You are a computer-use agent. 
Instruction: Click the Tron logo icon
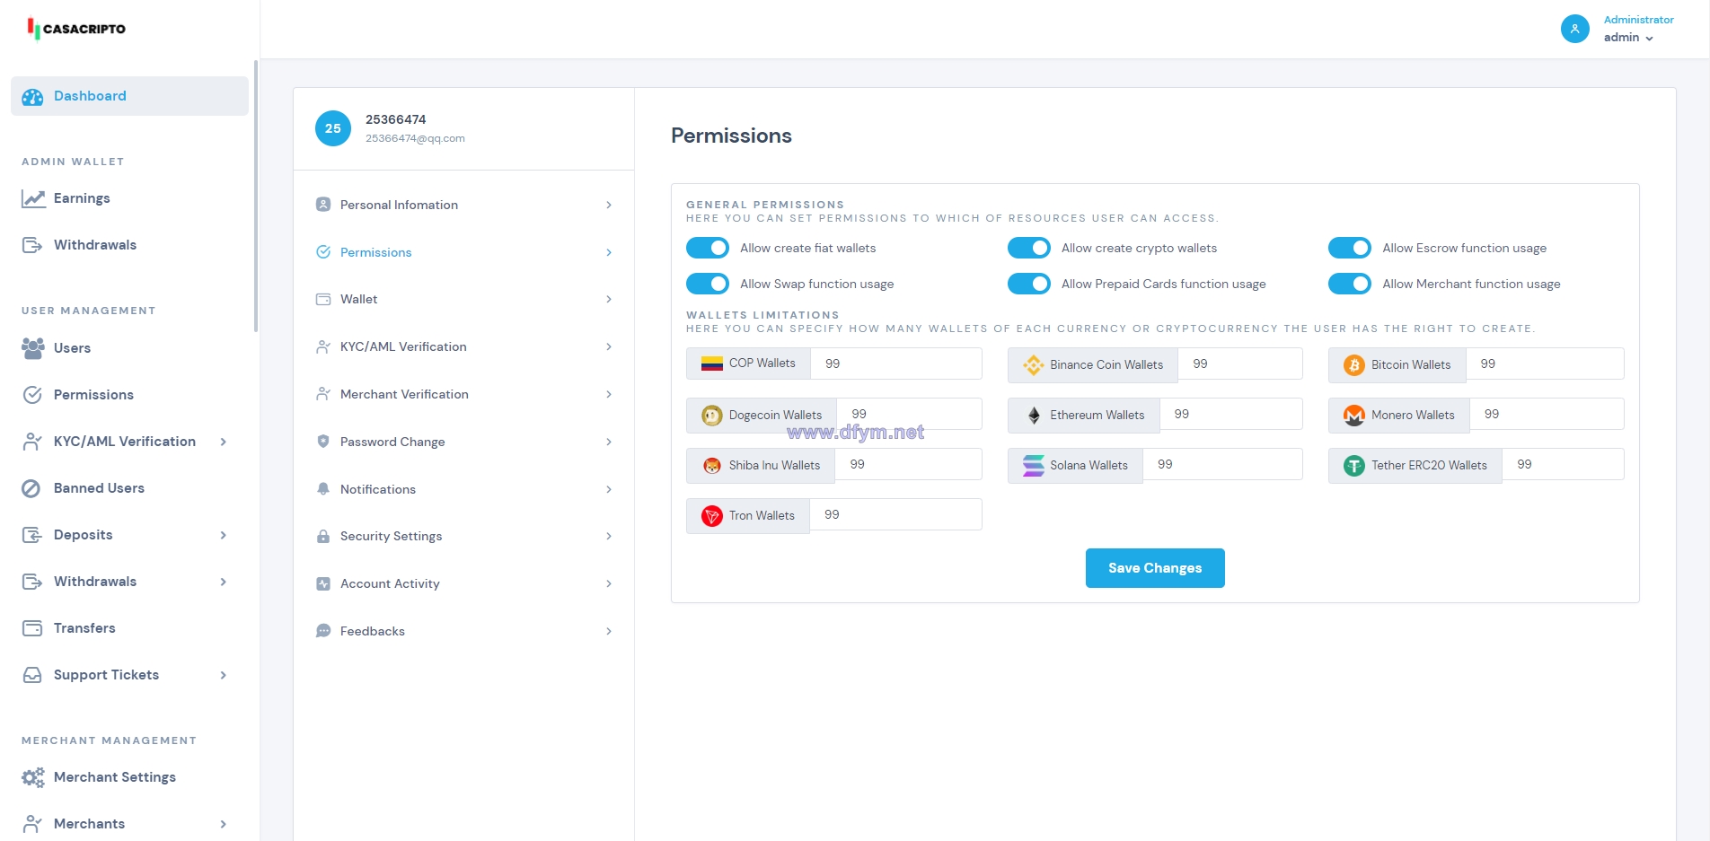click(x=712, y=516)
